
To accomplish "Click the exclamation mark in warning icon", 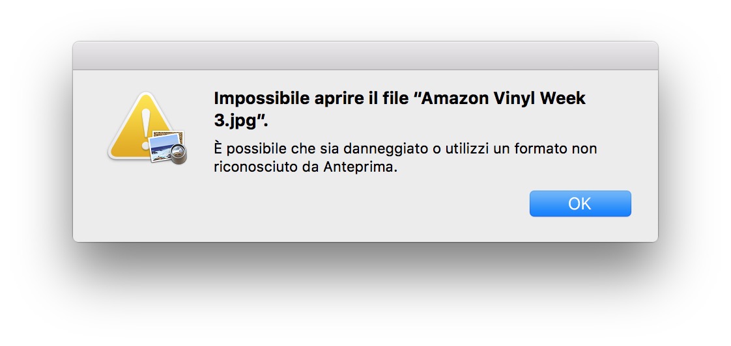I will (145, 122).
